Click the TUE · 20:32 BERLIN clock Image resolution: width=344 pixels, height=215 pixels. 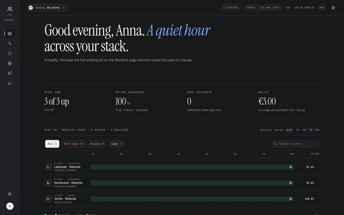click(x=300, y=8)
